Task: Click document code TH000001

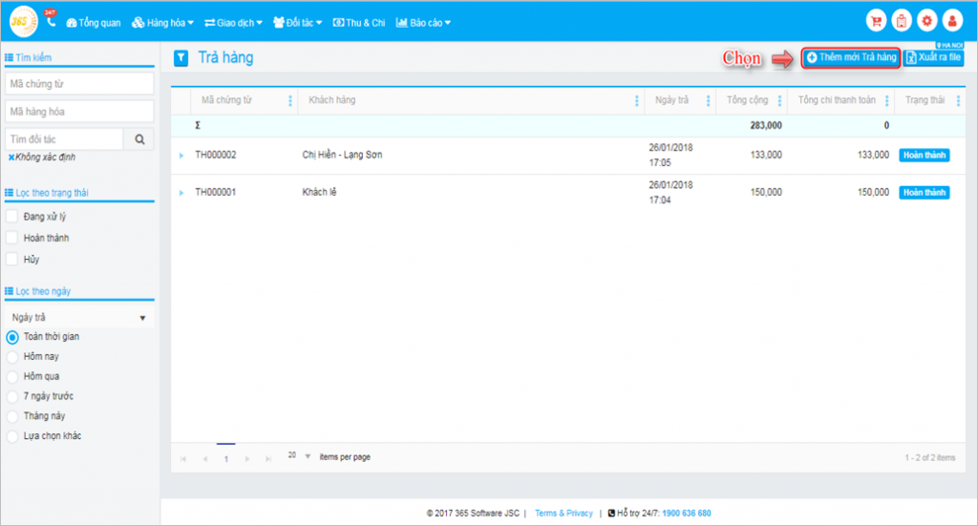Action: pyautogui.click(x=216, y=193)
